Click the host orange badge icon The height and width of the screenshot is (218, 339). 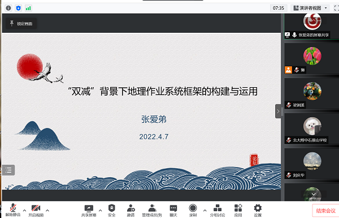(x=288, y=70)
